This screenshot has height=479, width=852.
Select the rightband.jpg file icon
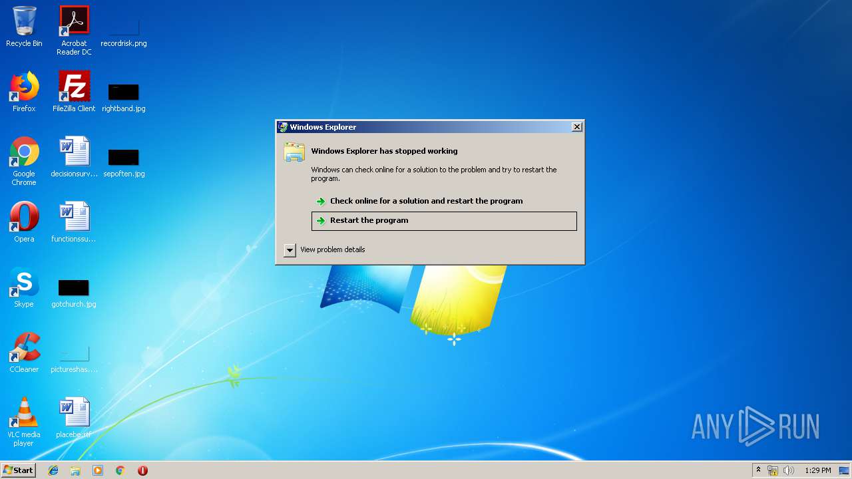(124, 97)
